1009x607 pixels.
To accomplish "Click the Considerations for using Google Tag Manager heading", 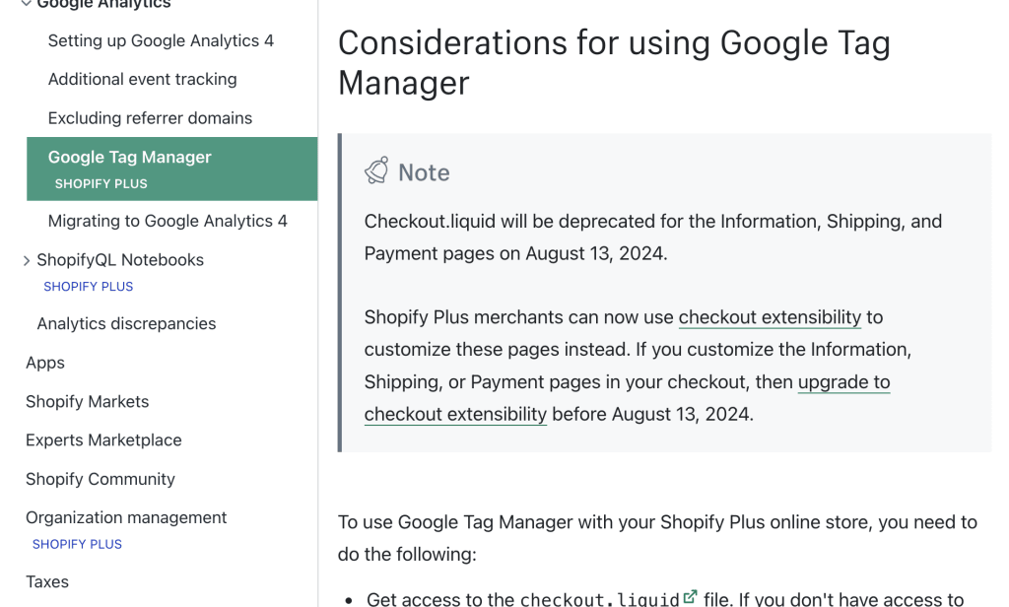I will [614, 63].
